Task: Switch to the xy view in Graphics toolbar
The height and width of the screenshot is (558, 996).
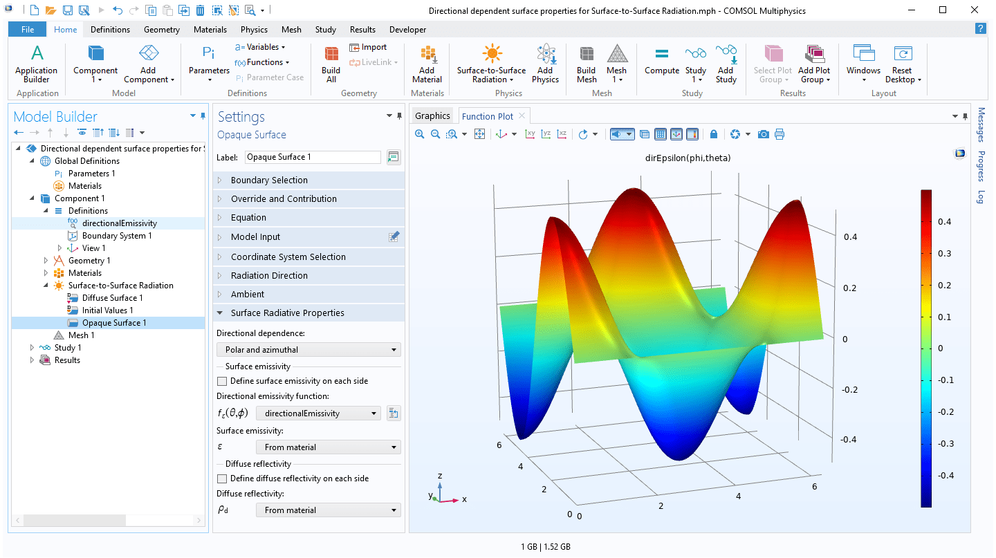Action: pos(529,133)
